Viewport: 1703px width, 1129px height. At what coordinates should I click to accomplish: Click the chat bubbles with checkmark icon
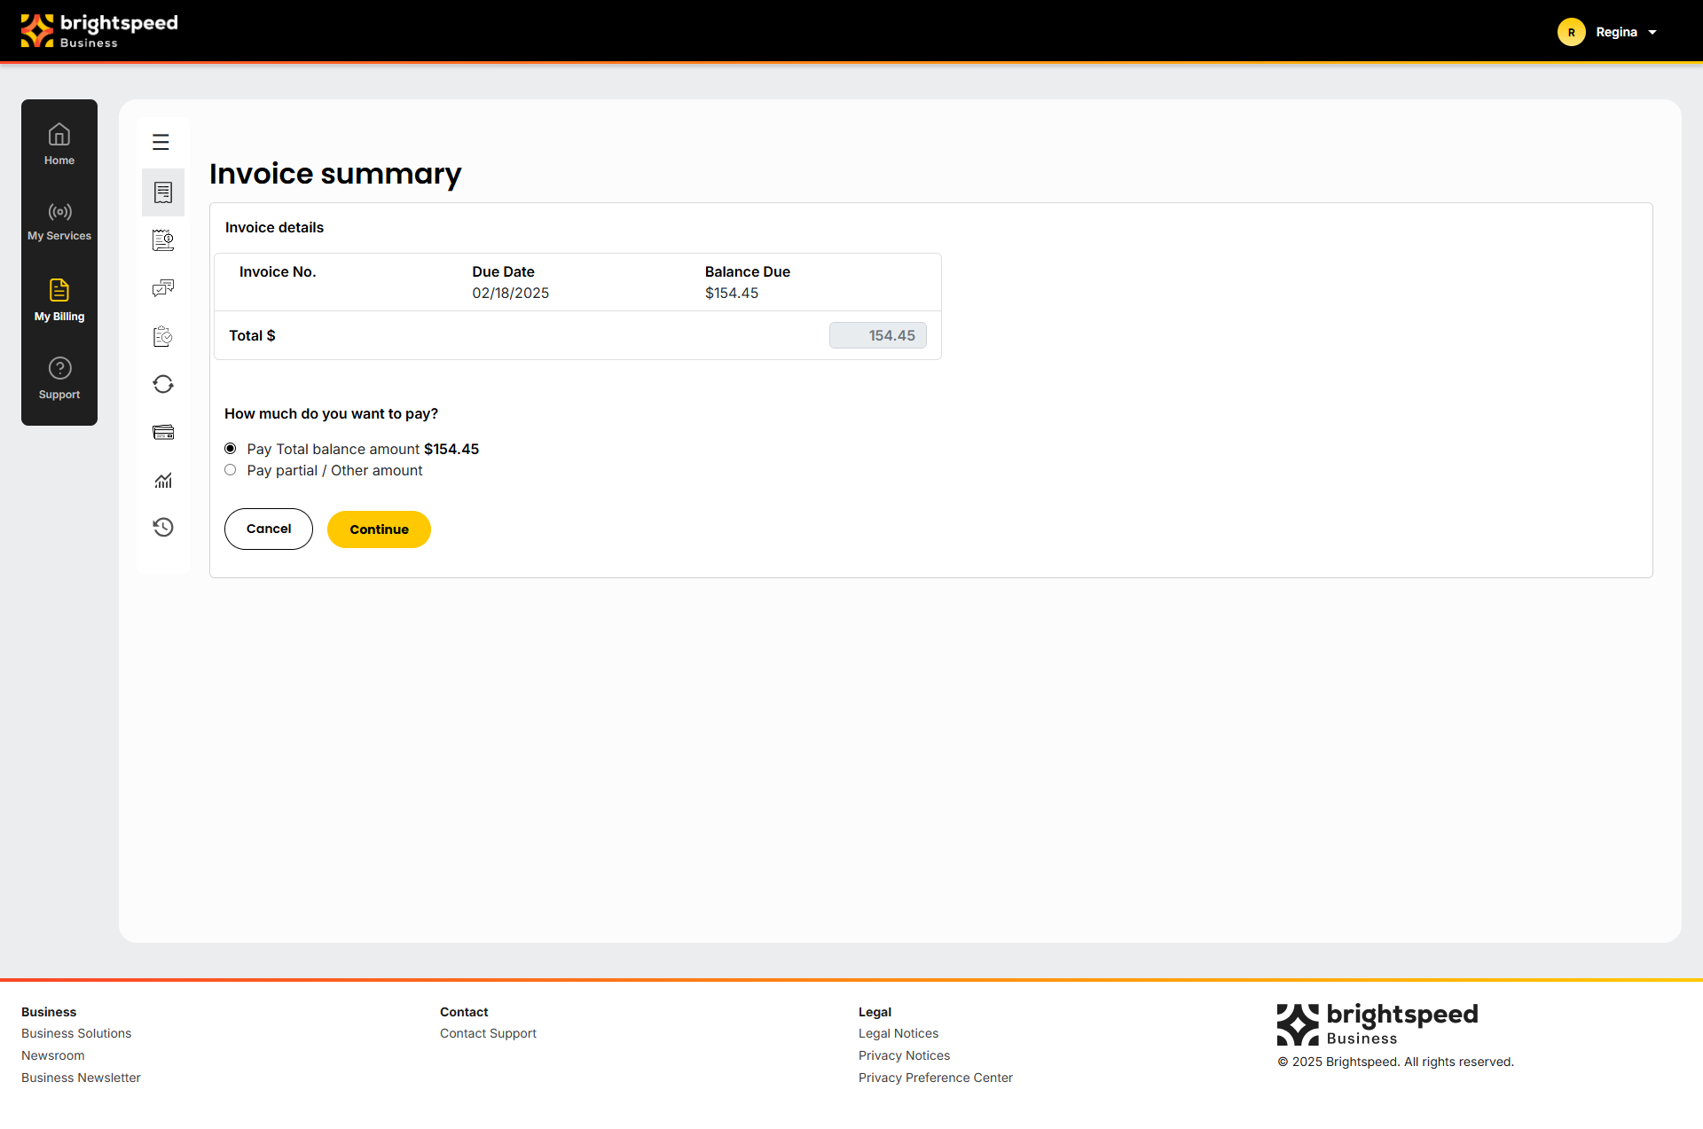[163, 288]
